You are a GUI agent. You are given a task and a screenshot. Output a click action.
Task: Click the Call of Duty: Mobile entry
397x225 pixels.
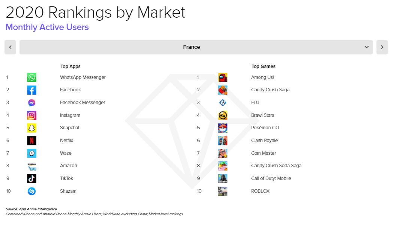click(x=271, y=178)
